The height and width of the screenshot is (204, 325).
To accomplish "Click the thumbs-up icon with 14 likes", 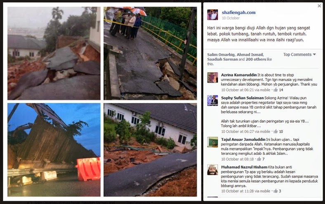I will (x=276, y=90).
